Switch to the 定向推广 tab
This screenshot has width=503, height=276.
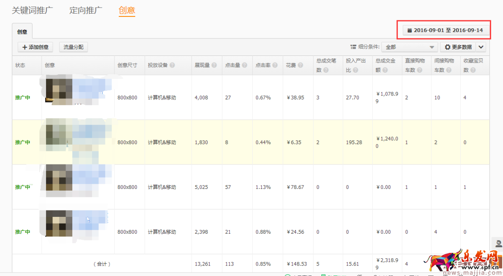tap(85, 10)
